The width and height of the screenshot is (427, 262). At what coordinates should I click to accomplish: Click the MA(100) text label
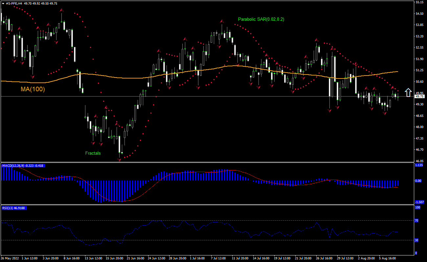tap(33, 88)
